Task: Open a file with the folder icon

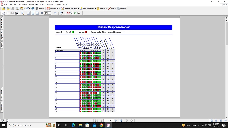Action: coord(3,9)
